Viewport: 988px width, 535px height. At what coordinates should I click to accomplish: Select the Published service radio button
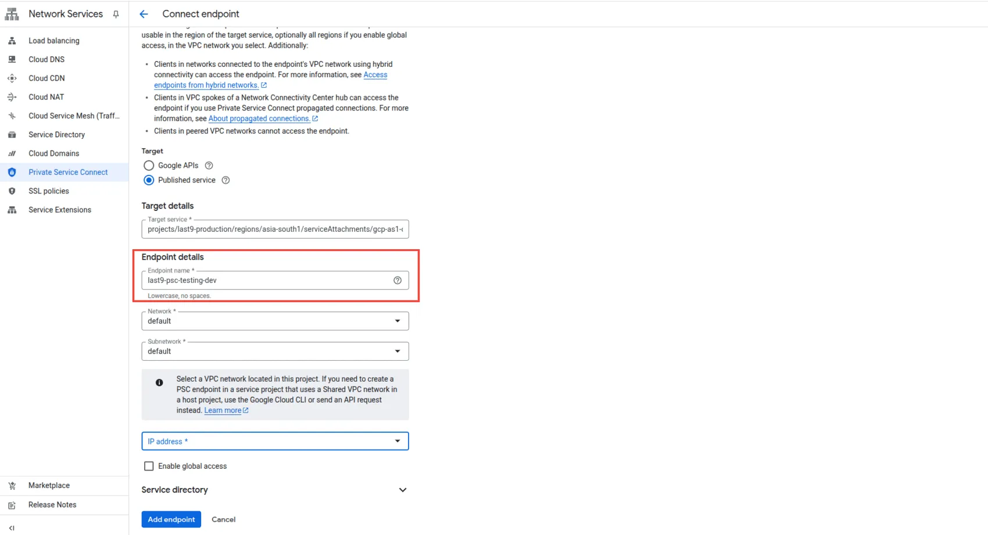149,180
